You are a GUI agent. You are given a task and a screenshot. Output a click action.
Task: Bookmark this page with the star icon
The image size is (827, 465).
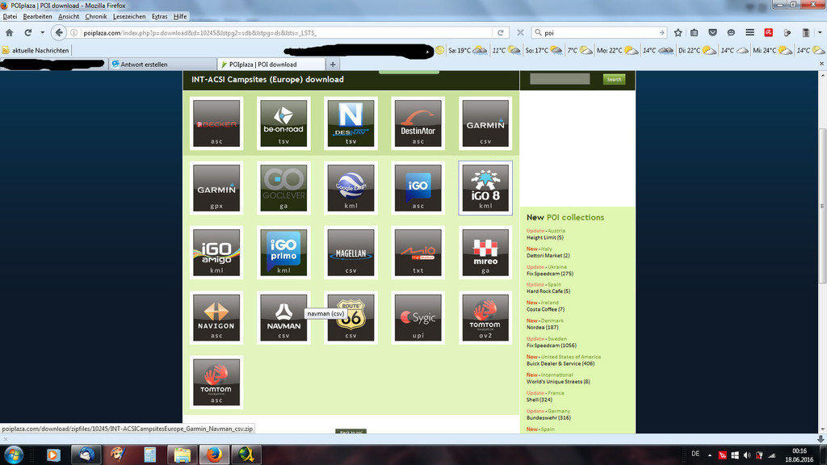[x=678, y=32]
